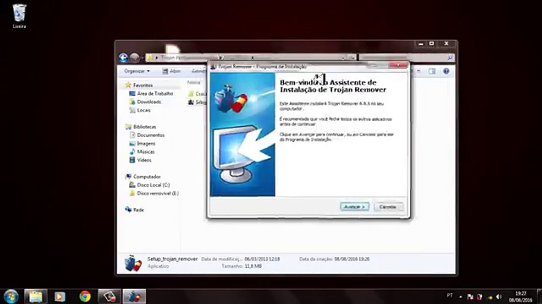This screenshot has width=542, height=304.
Task: Open the file explorer taskbar icon
Action: [x=36, y=296]
